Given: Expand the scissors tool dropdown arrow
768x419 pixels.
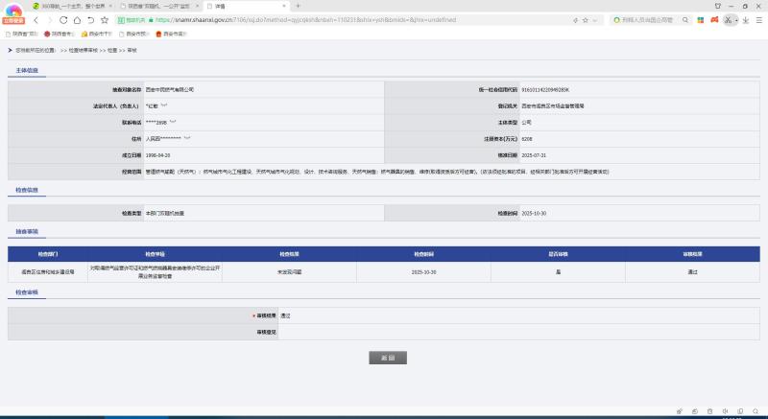Looking at the screenshot, I should 737,19.
